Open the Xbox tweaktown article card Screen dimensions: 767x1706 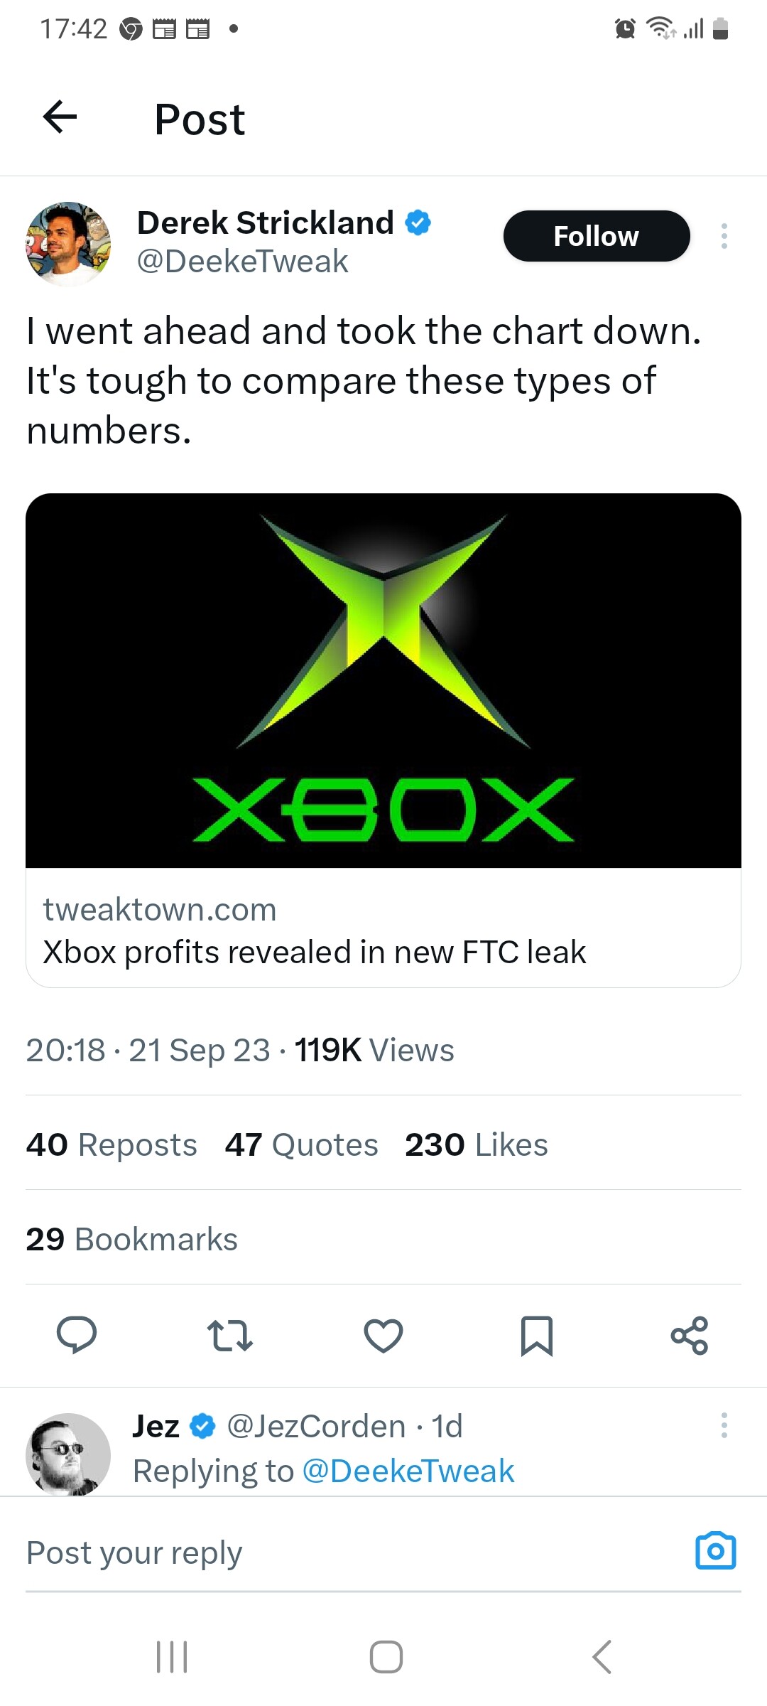tap(383, 740)
